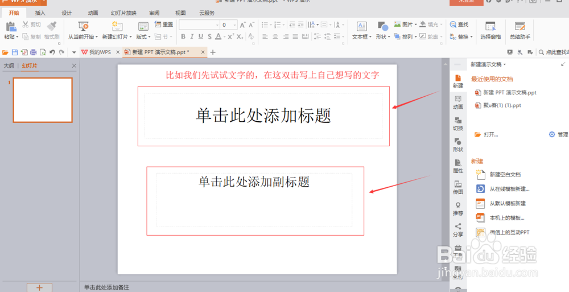Viewport: 569px width, 292px height.
Task: Click the Print icon in quick toolbar
Action: [x=34, y=52]
